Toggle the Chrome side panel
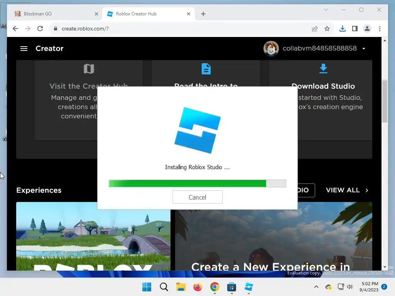The width and height of the screenshot is (395, 296). pyautogui.click(x=355, y=29)
